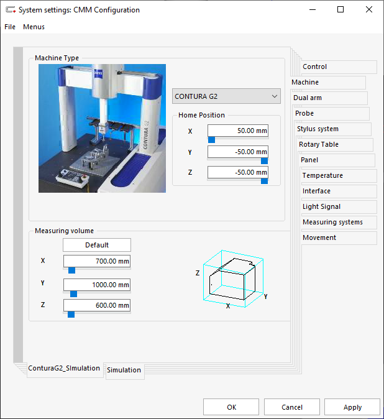Click the Home Position Z slider handle
The width and height of the screenshot is (384, 419).
(264, 181)
